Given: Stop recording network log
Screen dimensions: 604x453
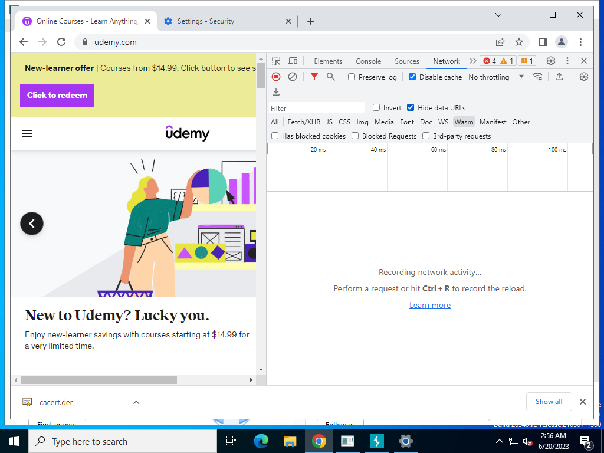Looking at the screenshot, I should [x=276, y=77].
